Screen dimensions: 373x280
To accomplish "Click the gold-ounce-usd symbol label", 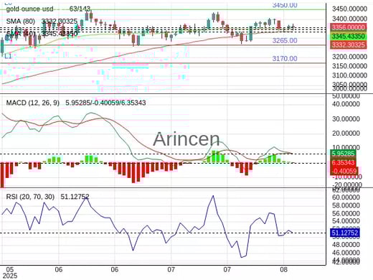I will tap(29, 9).
